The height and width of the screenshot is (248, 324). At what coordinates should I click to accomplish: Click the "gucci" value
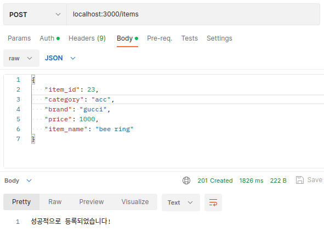point(93,109)
